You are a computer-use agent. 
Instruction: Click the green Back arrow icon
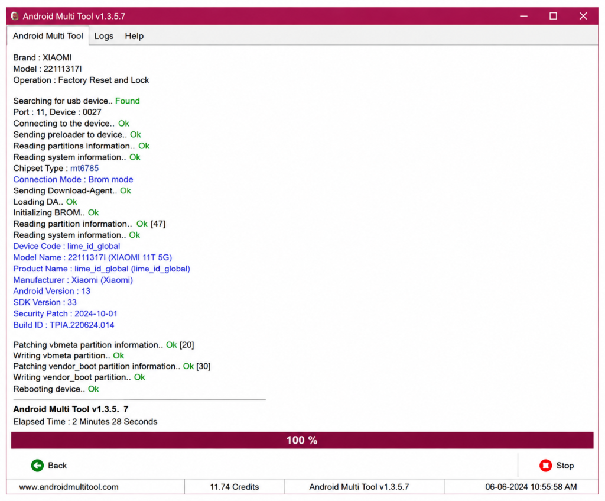(37, 466)
